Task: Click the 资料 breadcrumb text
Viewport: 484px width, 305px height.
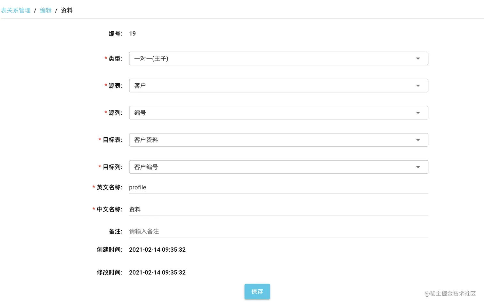Action: pos(67,10)
